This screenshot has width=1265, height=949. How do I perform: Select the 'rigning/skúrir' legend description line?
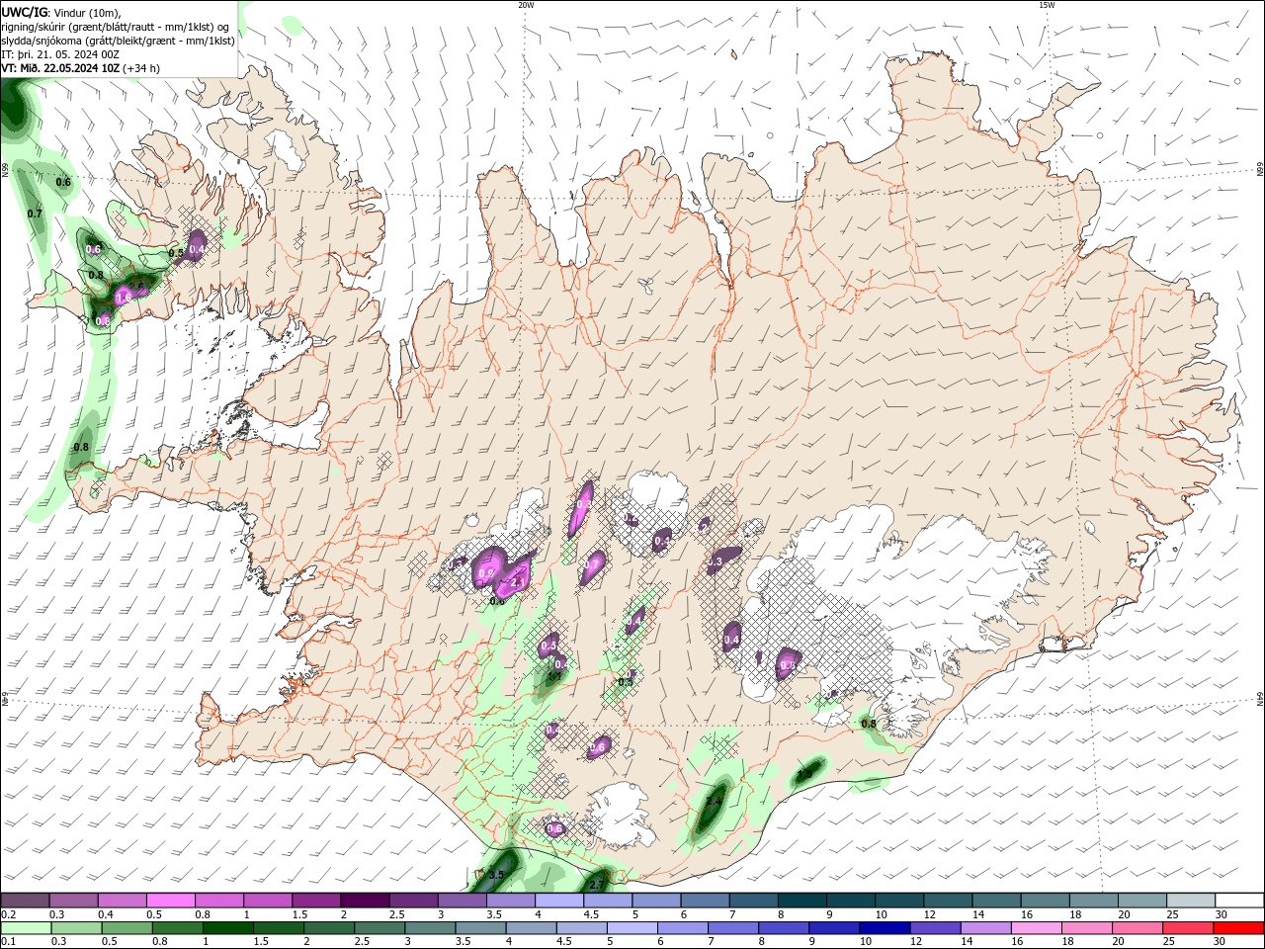coord(117,27)
